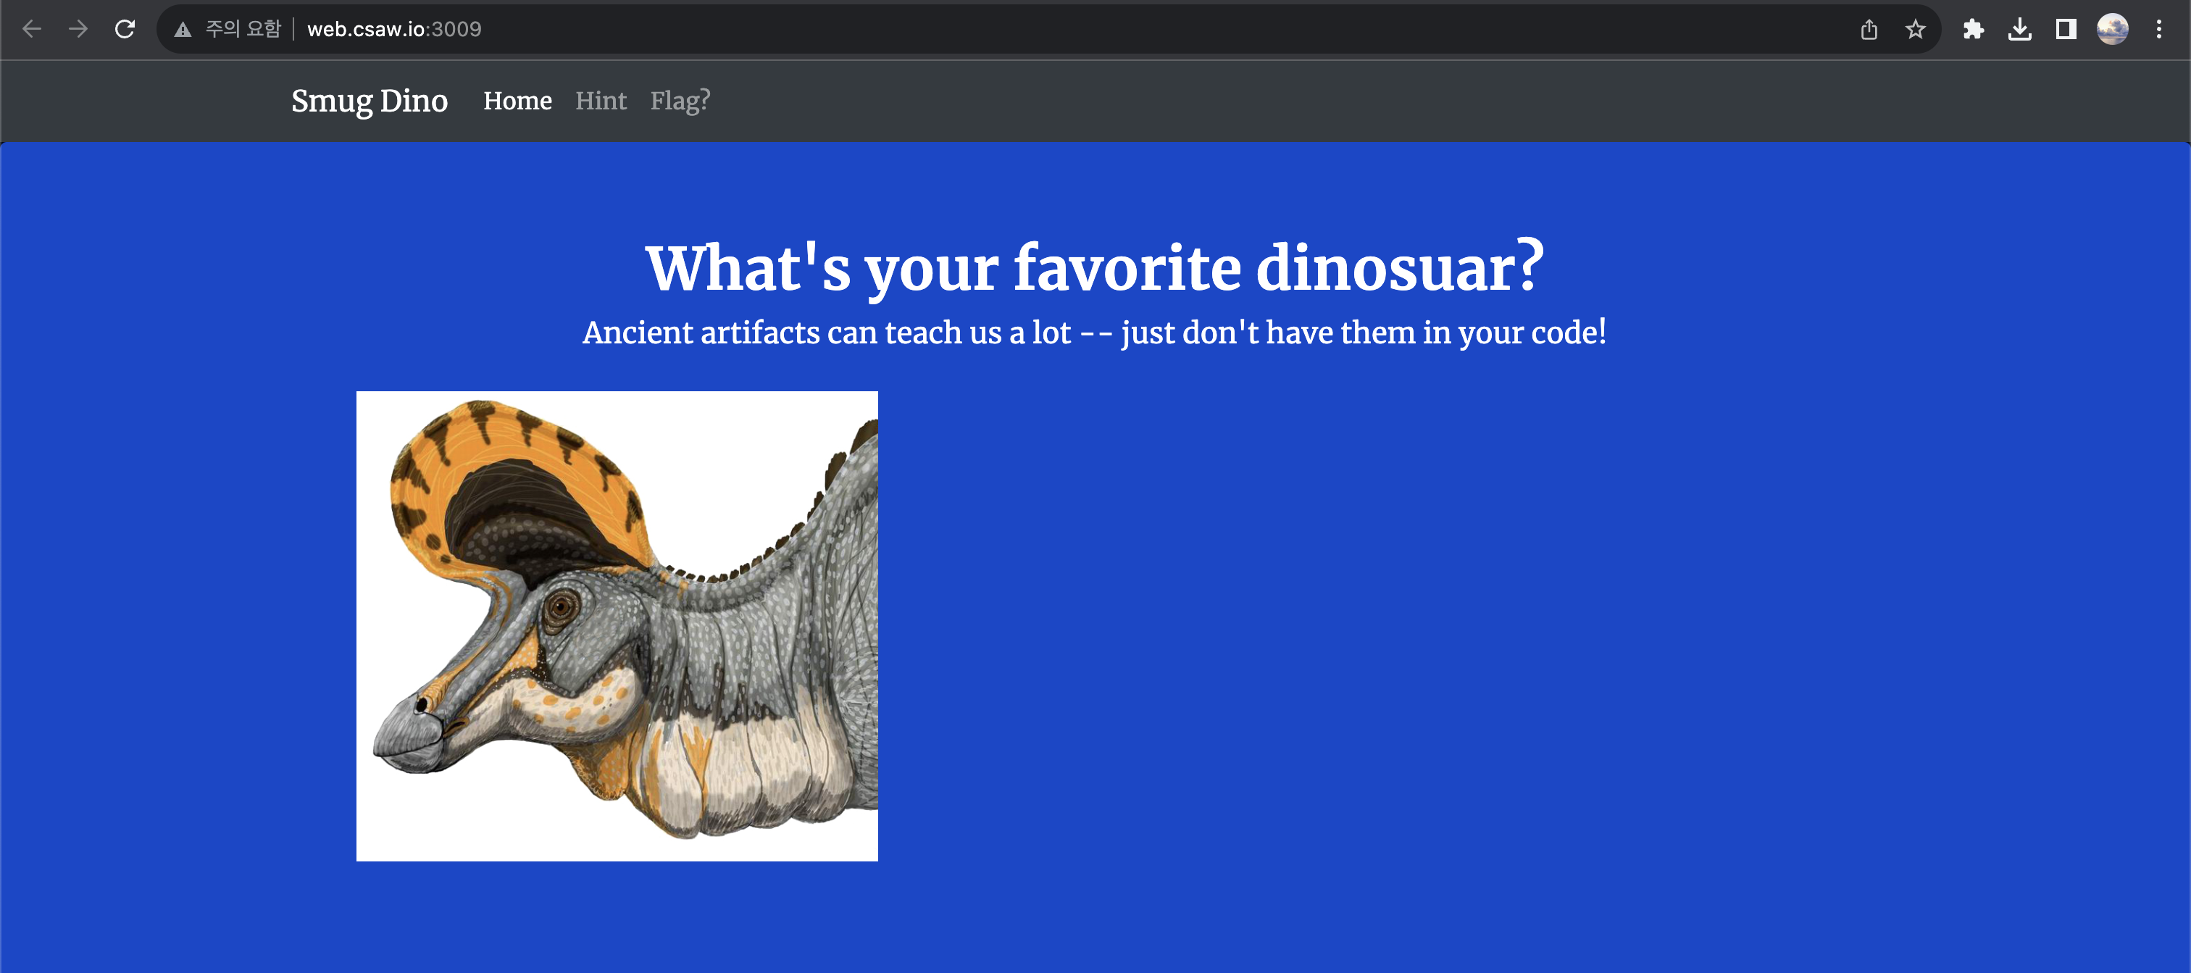
Task: Click the dinosaur illustration image
Action: (x=617, y=626)
